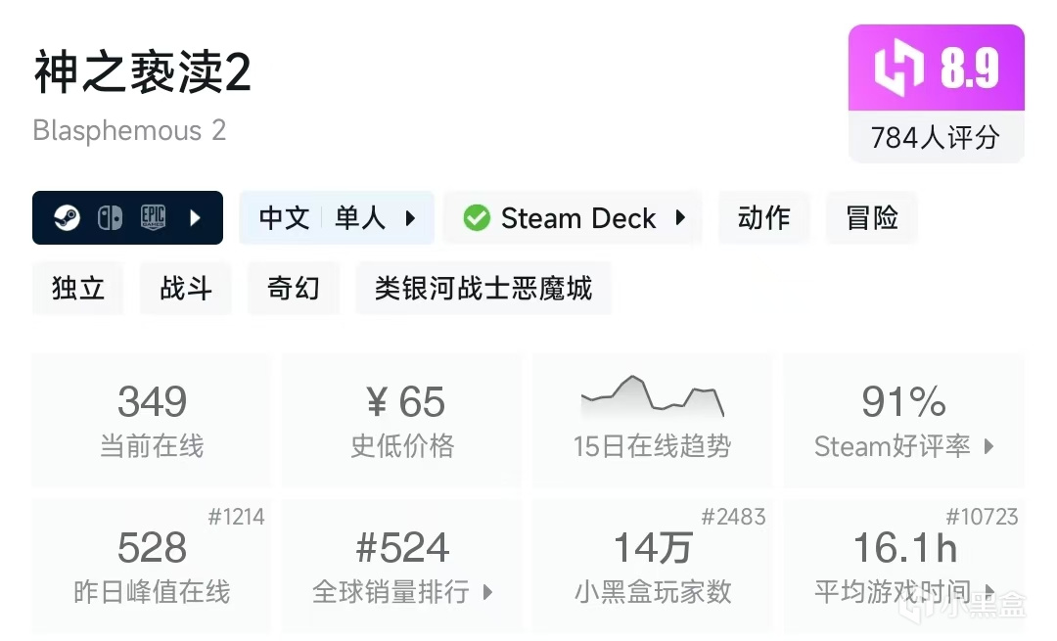
Task: Click the green Steam Deck verified checkmark
Action: (x=477, y=217)
